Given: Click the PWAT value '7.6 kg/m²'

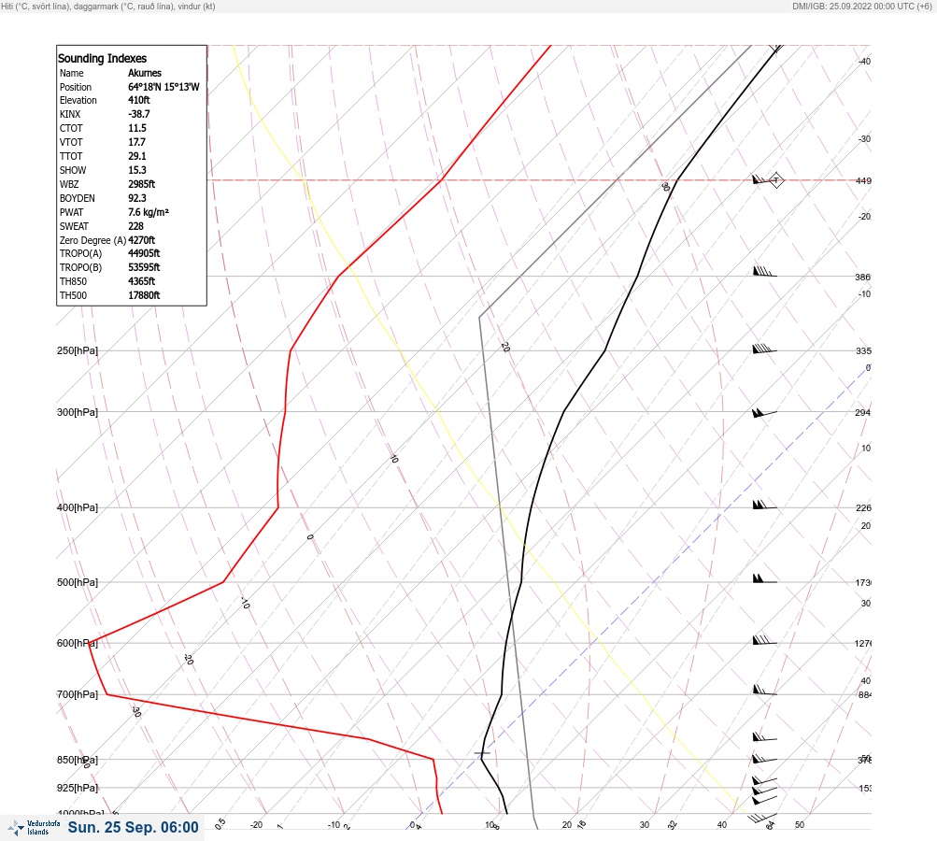Looking at the screenshot, I should (x=149, y=212).
